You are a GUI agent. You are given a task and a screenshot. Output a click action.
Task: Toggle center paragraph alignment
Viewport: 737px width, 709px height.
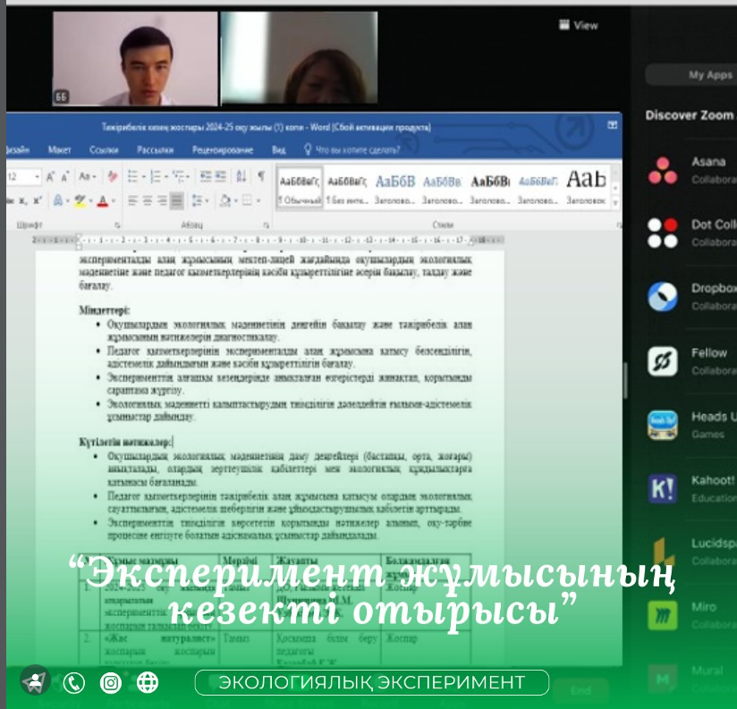click(148, 202)
